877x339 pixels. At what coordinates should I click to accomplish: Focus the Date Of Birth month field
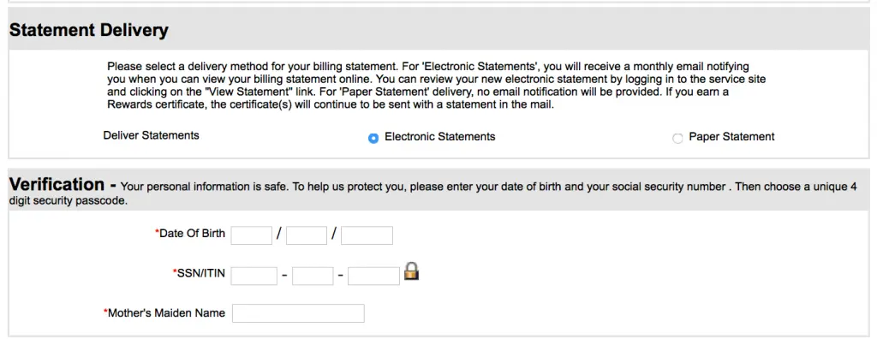tap(251, 235)
